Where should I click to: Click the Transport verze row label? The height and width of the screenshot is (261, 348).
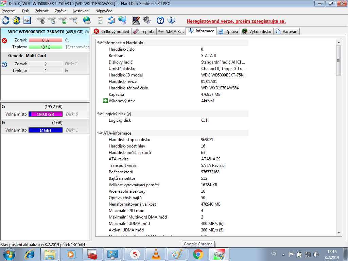coord(122,166)
